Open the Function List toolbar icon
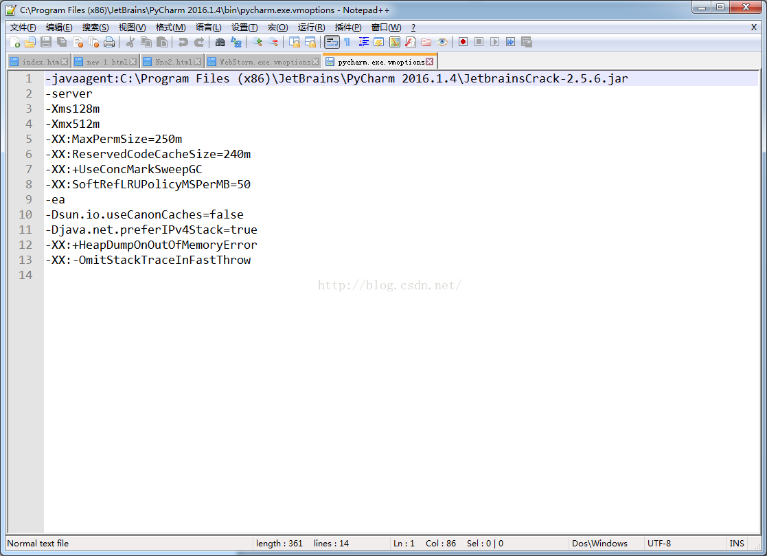 click(411, 43)
